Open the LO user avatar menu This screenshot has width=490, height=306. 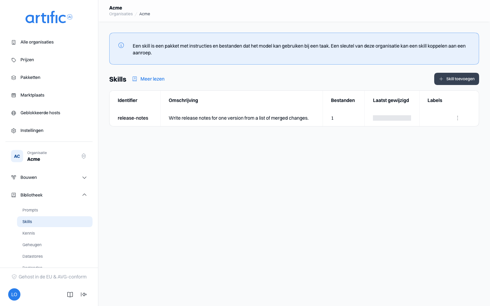click(x=14, y=294)
